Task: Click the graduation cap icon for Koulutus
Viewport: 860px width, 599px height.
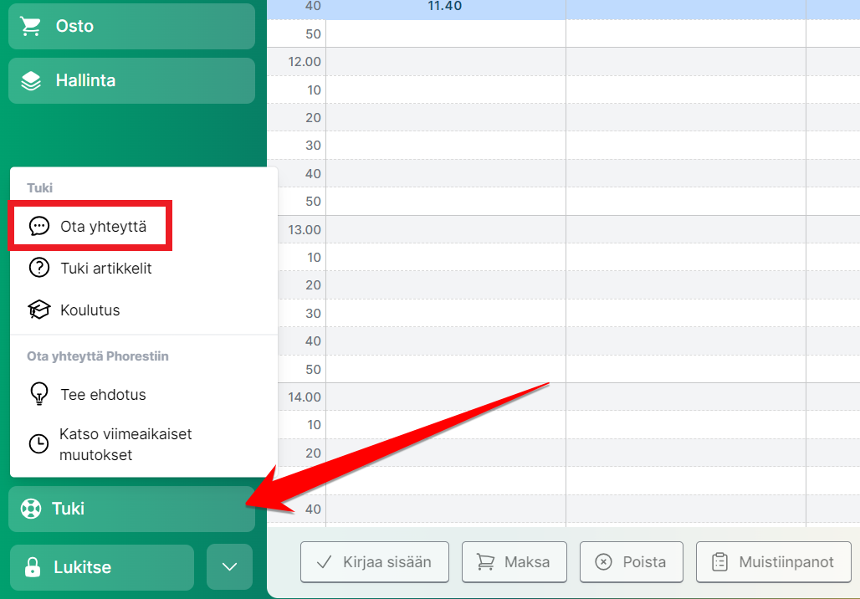Action: [39, 310]
